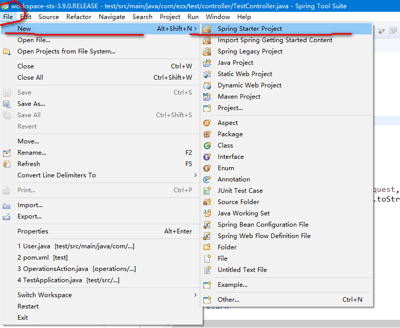The height and width of the screenshot is (328, 400).
Task: Click the Spring Legacy Project icon
Action: pos(207,51)
